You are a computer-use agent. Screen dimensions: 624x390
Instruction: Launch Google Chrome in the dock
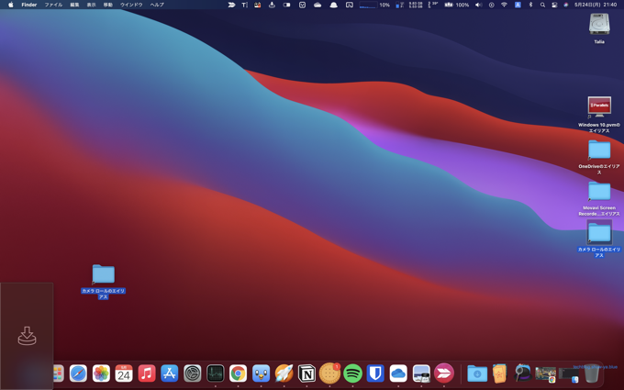tap(238, 373)
